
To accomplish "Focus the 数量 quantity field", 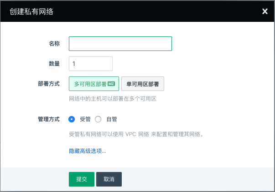I will tap(91, 64).
